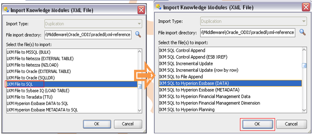
Task: Click the magnifier browse icon in right dialog
Action: tap(303, 32)
